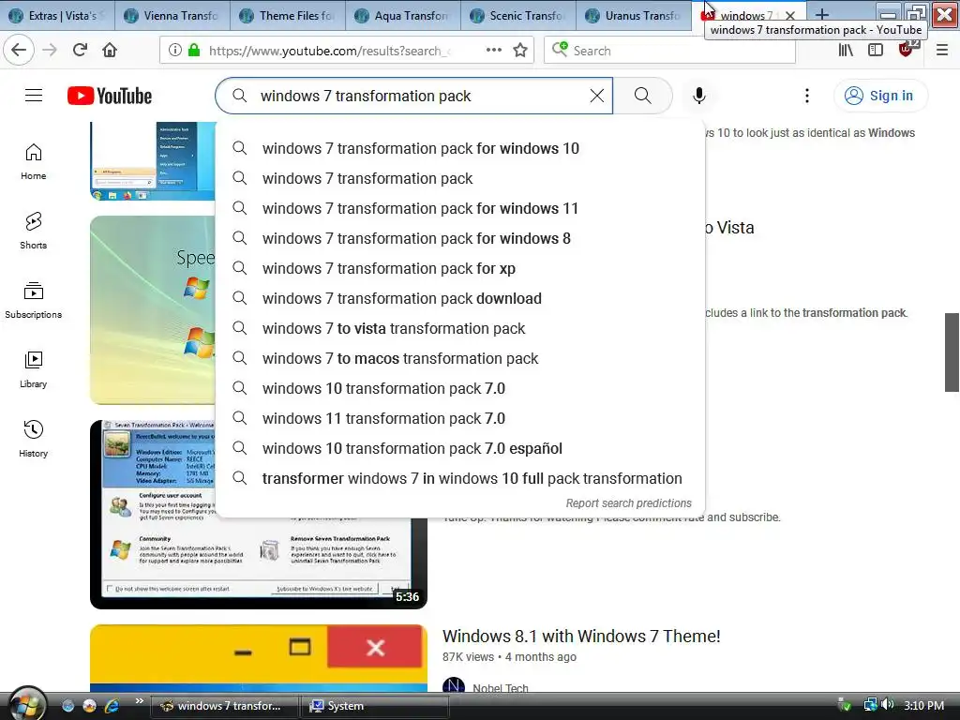This screenshot has height=720, width=960.
Task: Close the YouTube windows 7 tab
Action: [790, 15]
